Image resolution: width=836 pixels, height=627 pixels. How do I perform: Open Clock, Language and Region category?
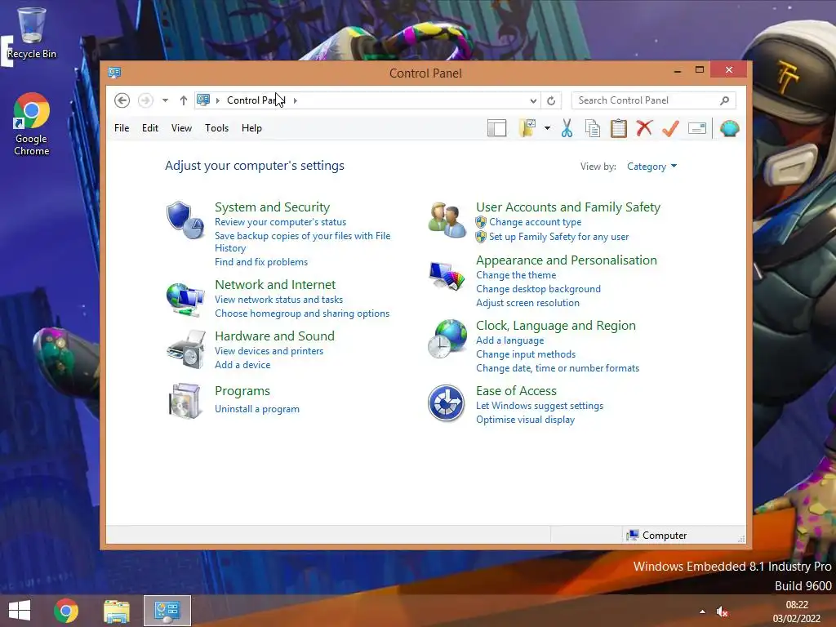click(555, 326)
